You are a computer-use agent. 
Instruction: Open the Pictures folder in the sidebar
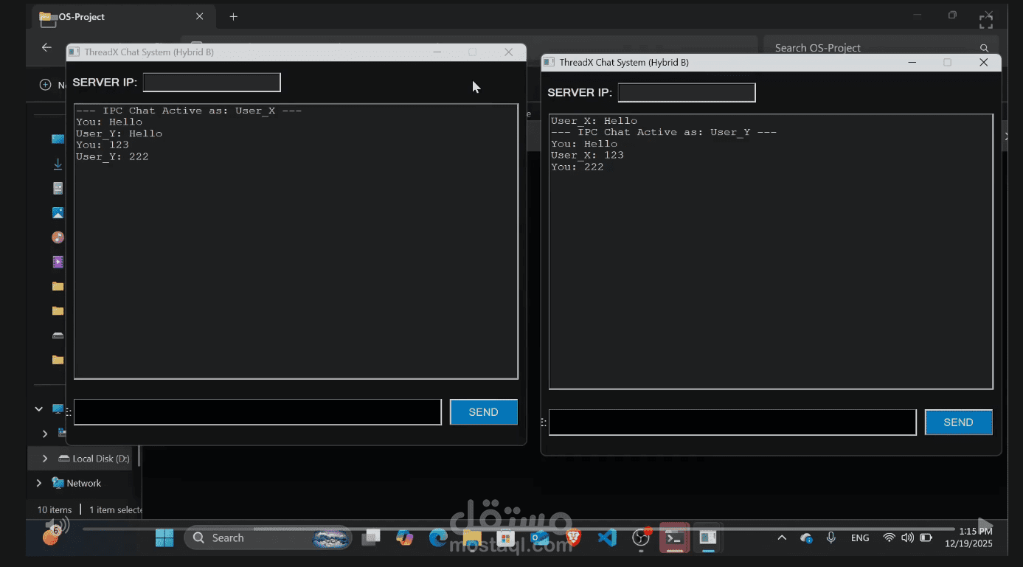[58, 212]
